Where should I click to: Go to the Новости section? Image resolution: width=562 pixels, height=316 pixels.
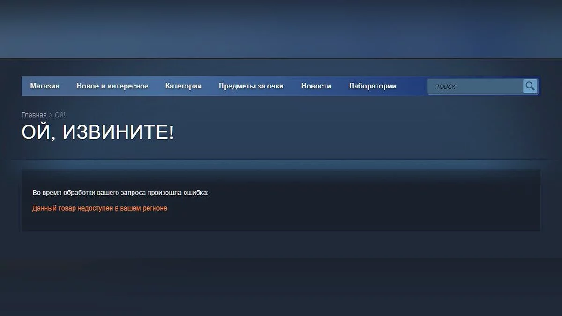[316, 86]
